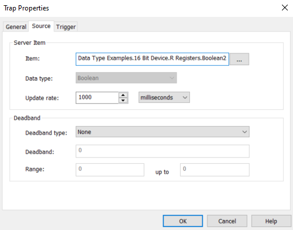
Task: Click the 'Update rate:' label
Action: (42, 98)
